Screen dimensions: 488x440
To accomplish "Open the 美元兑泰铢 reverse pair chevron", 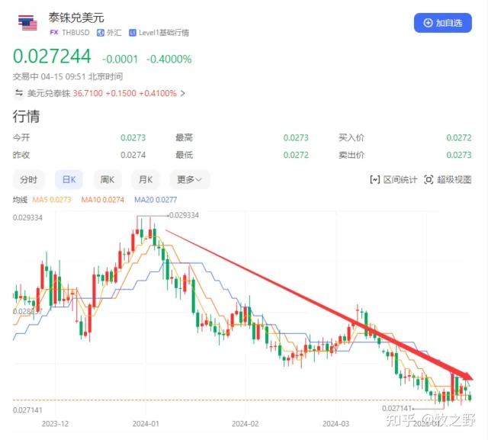I will point(183,93).
